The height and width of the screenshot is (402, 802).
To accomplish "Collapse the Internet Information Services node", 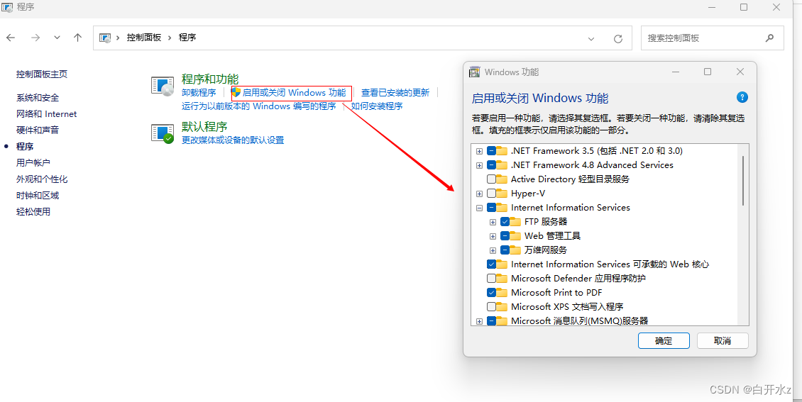I will 479,208.
